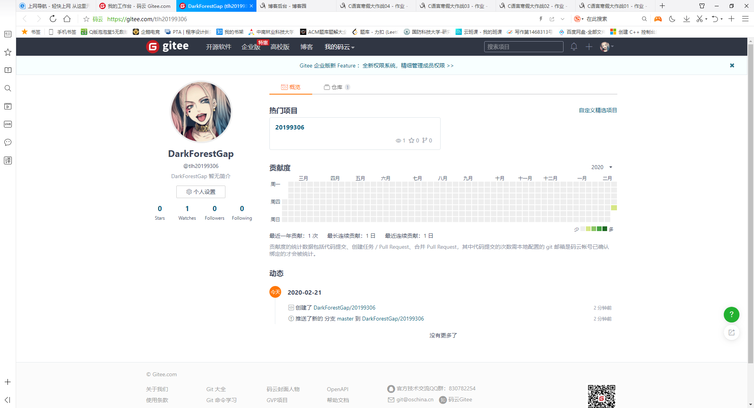Open the Gitee notification bell

click(x=574, y=47)
